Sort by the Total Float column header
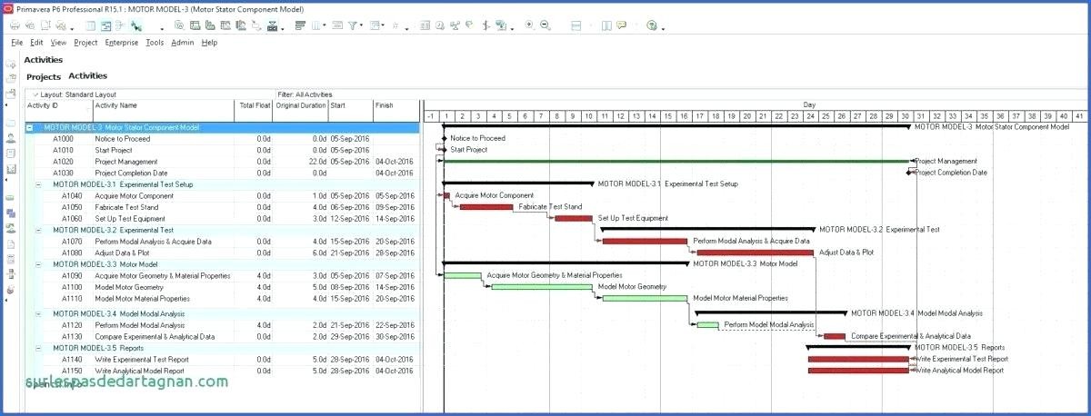 (255, 105)
